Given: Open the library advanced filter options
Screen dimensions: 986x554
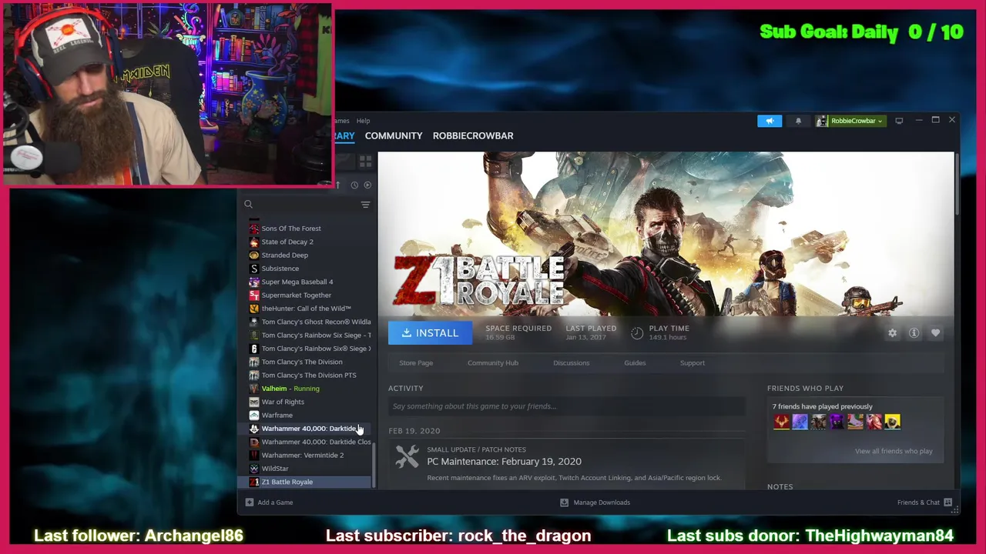Looking at the screenshot, I should click(x=365, y=205).
